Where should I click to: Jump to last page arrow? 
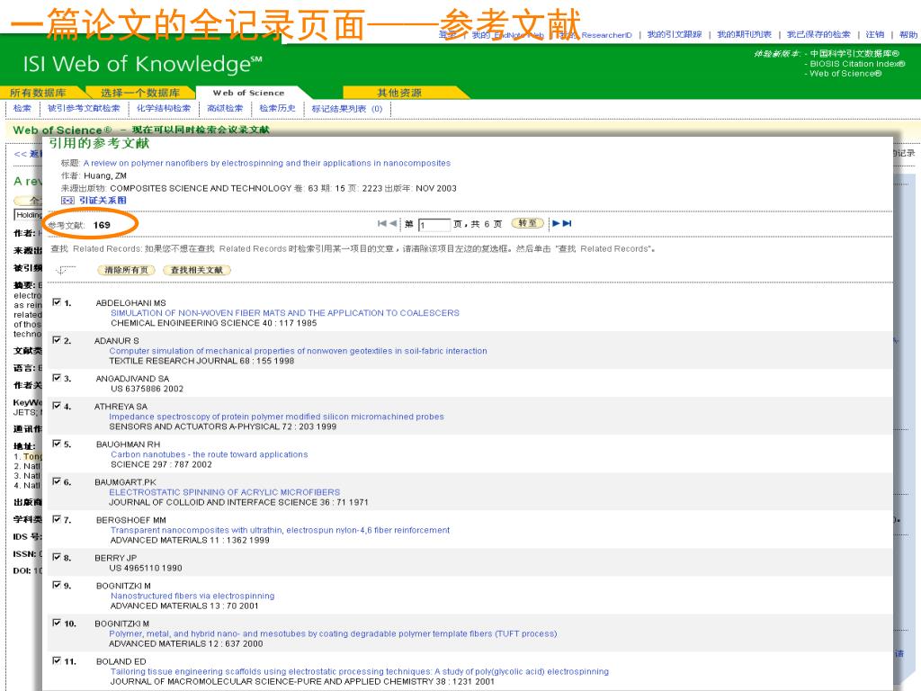coord(567,223)
